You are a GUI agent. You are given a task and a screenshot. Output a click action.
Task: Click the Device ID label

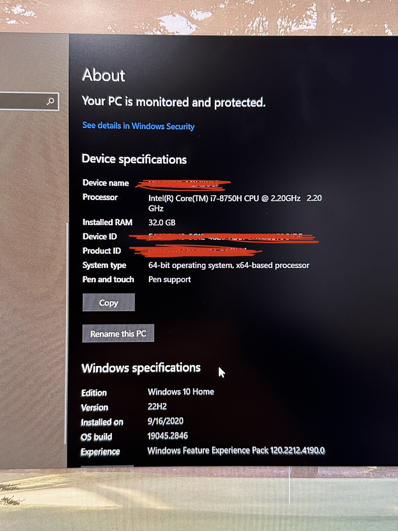point(100,236)
